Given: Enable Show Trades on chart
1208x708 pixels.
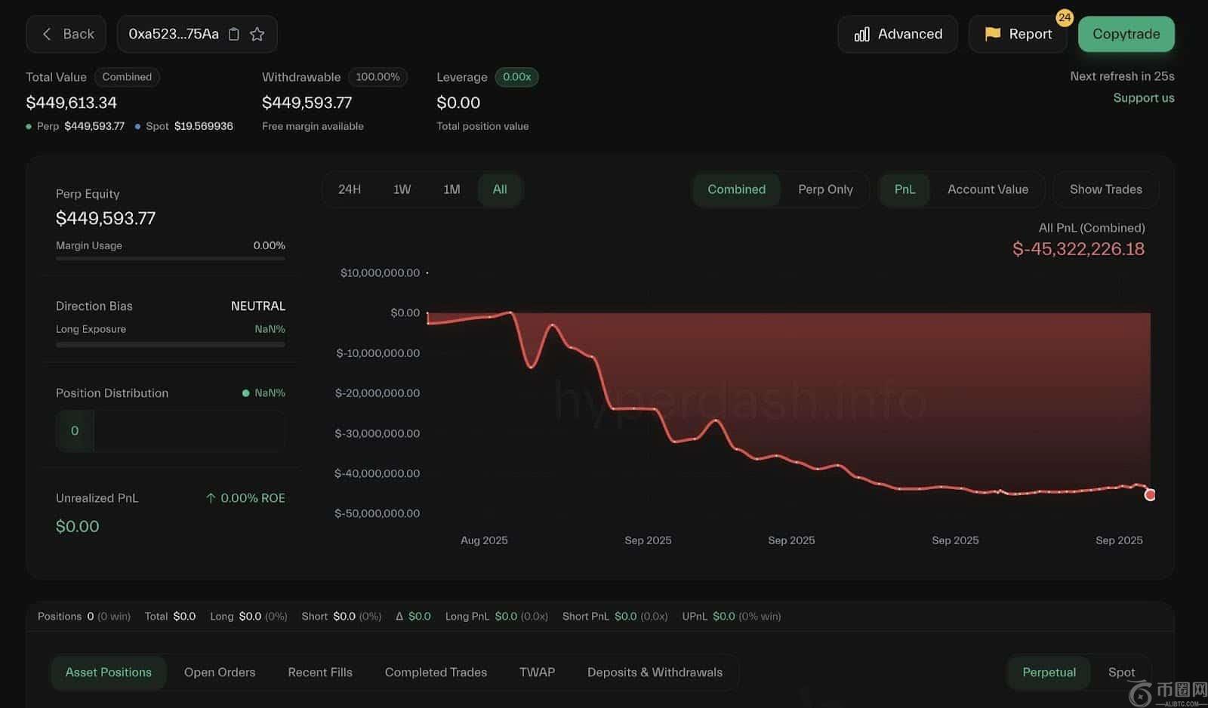Looking at the screenshot, I should click(x=1105, y=189).
